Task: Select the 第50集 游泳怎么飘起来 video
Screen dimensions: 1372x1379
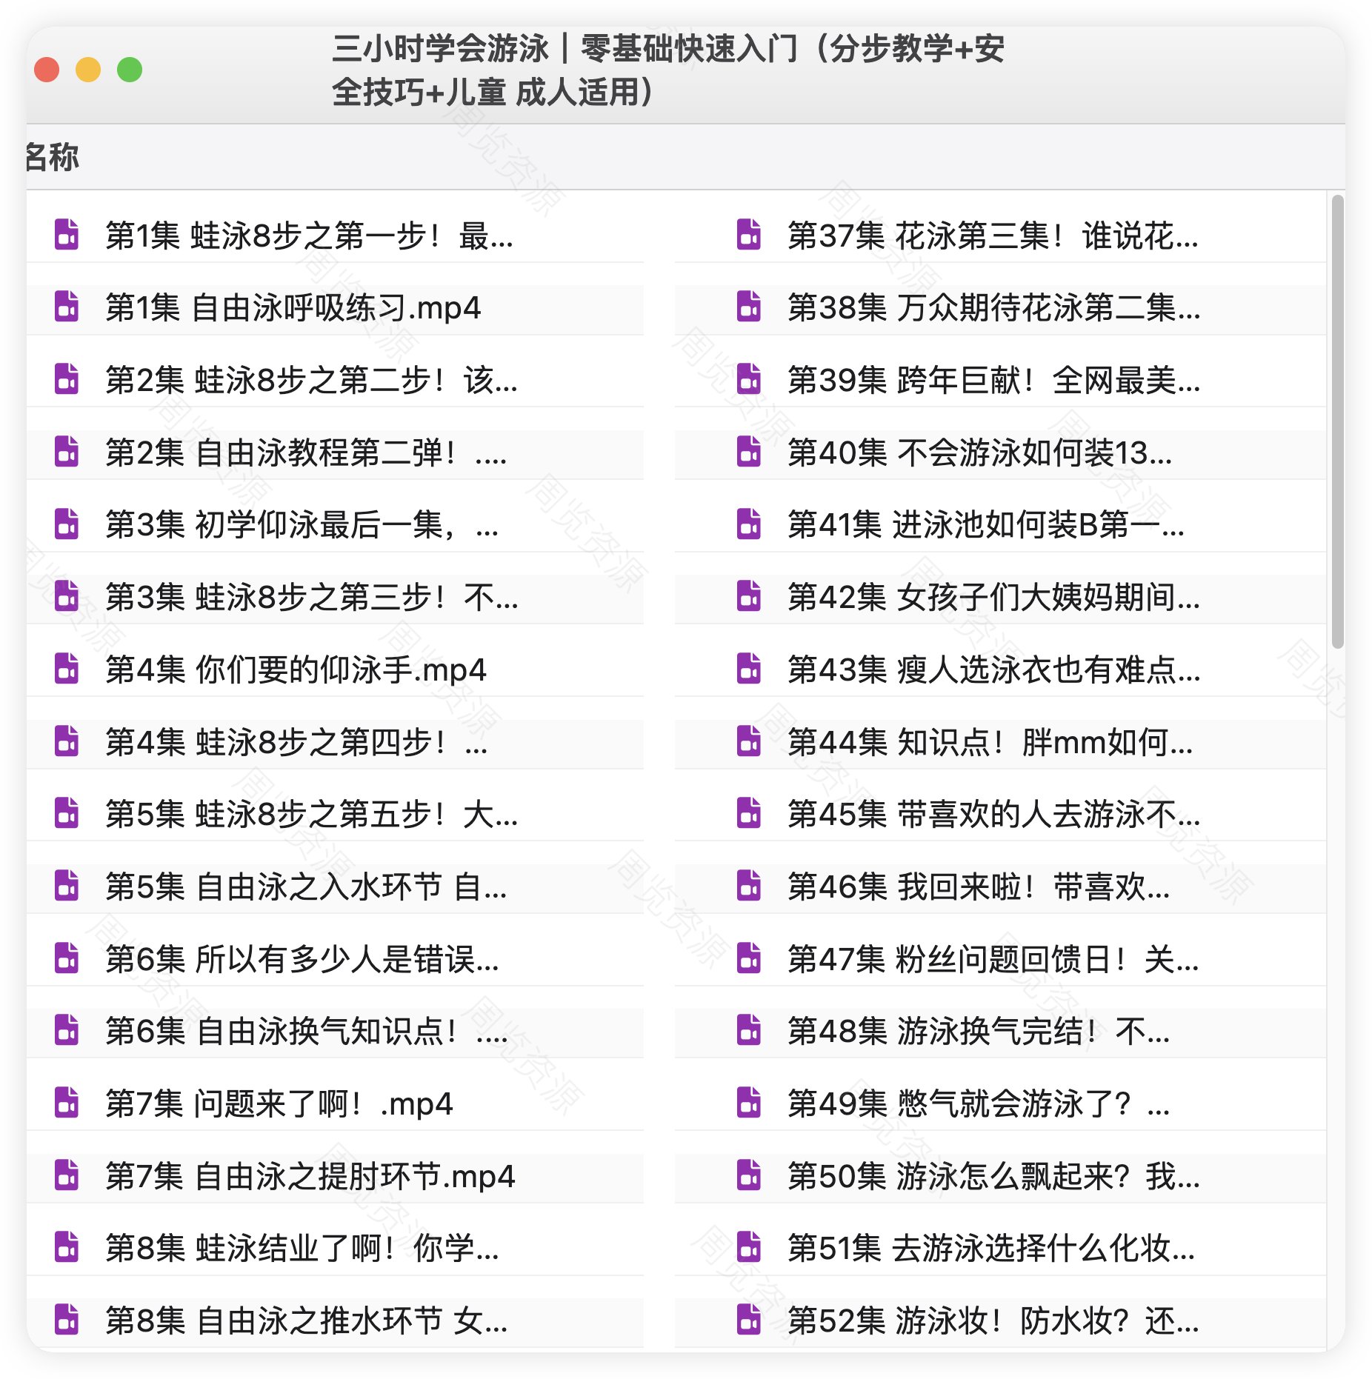Action: coord(993,1175)
